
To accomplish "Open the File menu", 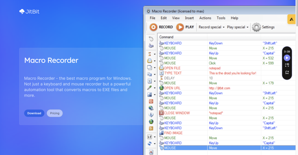I will pyautogui.click(x=152, y=18).
